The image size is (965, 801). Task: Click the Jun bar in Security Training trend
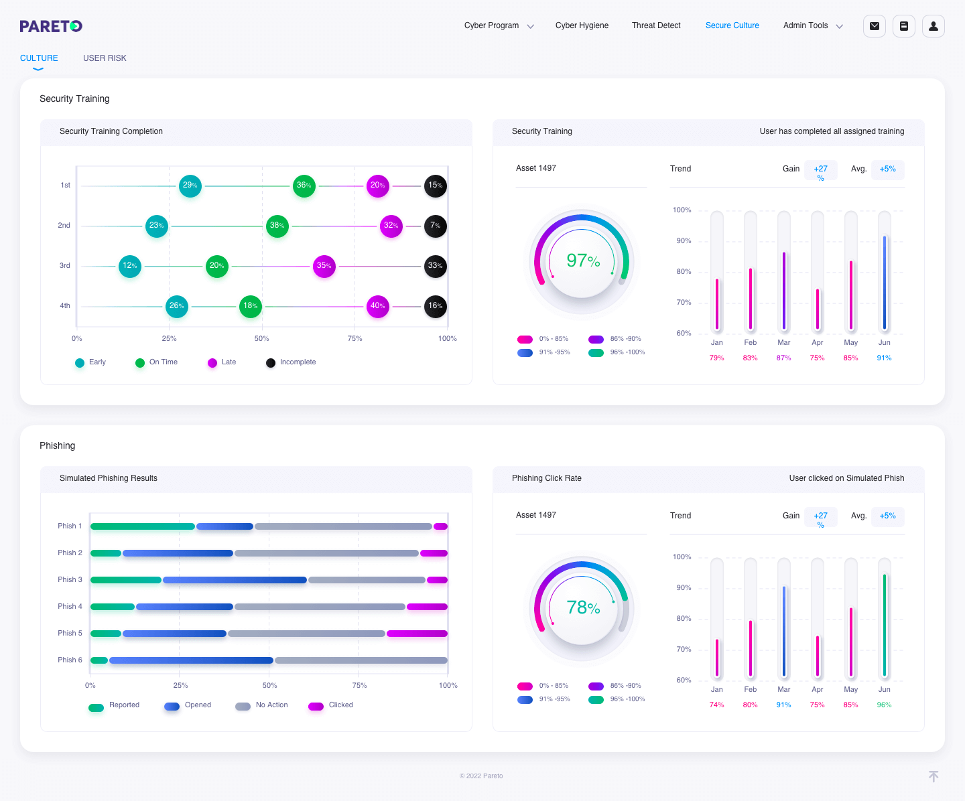[885, 272]
